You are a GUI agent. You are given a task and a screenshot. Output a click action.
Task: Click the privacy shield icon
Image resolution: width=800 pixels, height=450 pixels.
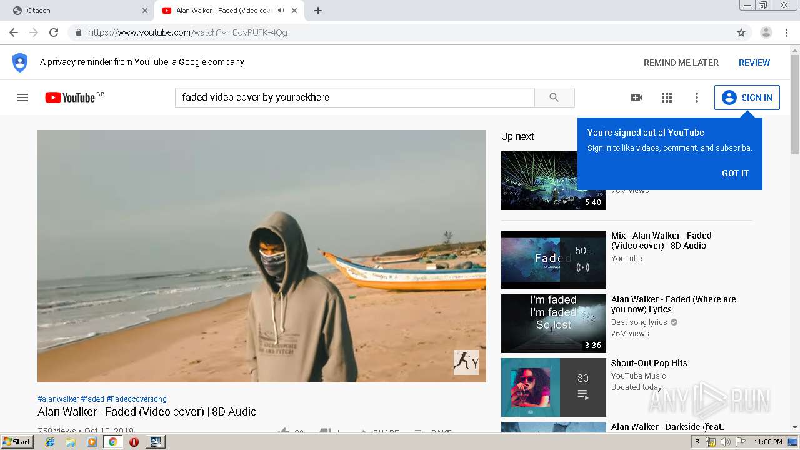point(20,62)
